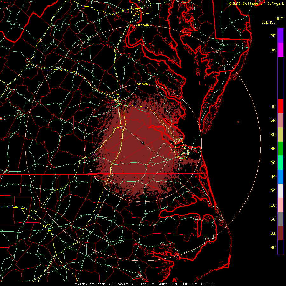Click the WS blue legend swatch
286x286 pixels.
tap(281, 177)
